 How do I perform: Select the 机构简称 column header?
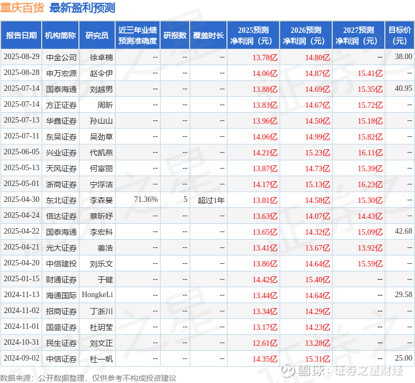[60, 35]
